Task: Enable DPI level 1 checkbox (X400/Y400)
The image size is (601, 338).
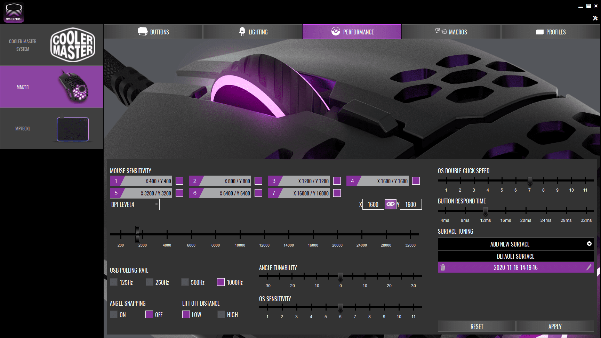Action: (x=179, y=181)
